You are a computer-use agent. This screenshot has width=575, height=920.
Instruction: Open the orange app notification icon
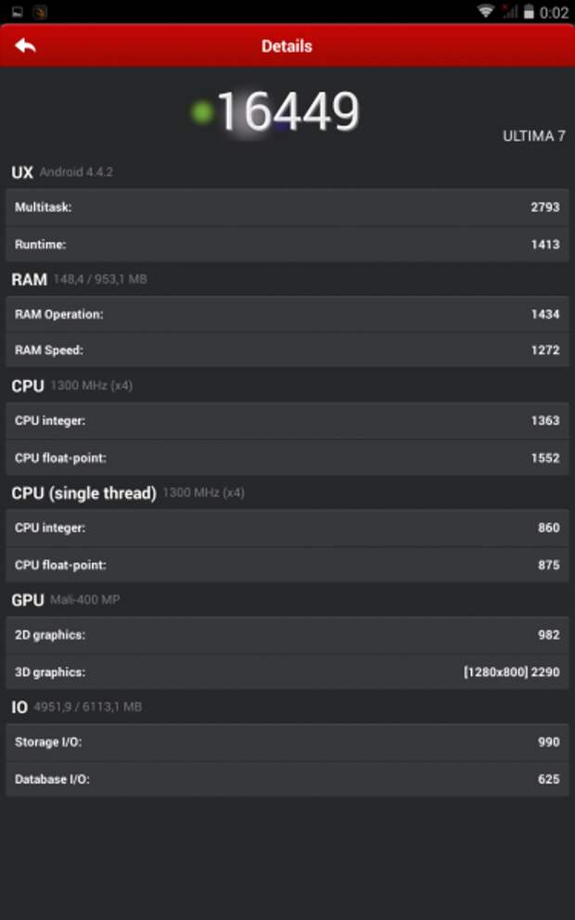(x=39, y=11)
